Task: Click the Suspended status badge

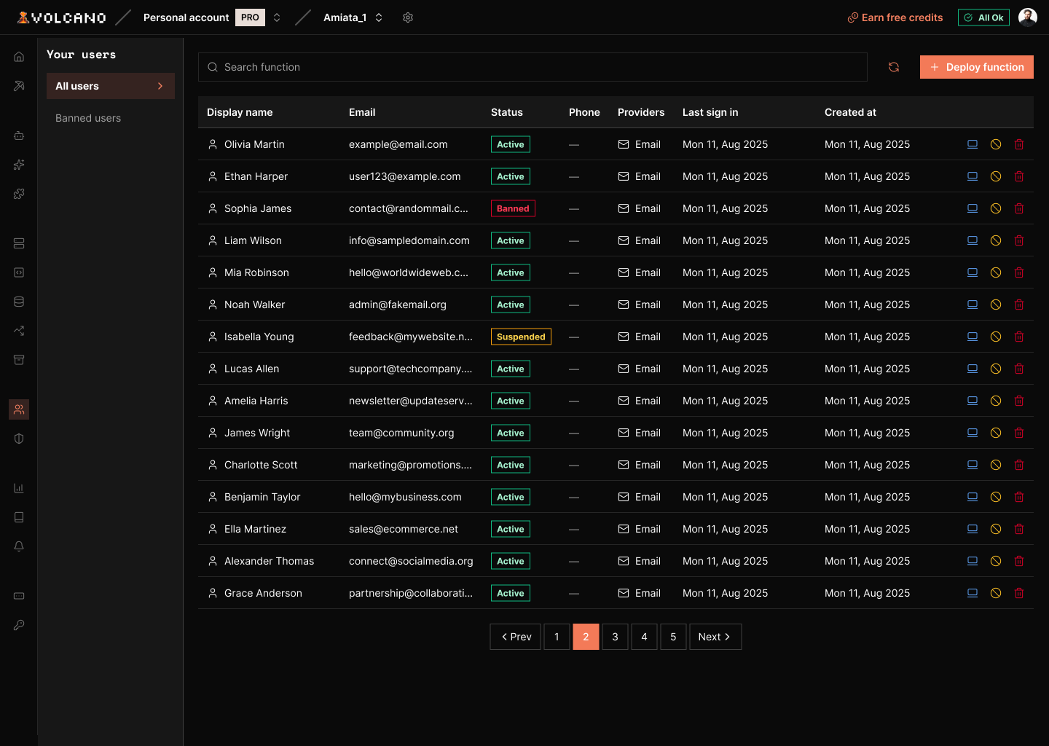Action: tap(521, 337)
